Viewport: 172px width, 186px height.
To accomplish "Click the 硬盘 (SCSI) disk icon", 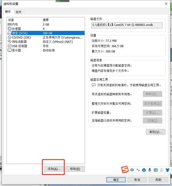I will 10,33.
